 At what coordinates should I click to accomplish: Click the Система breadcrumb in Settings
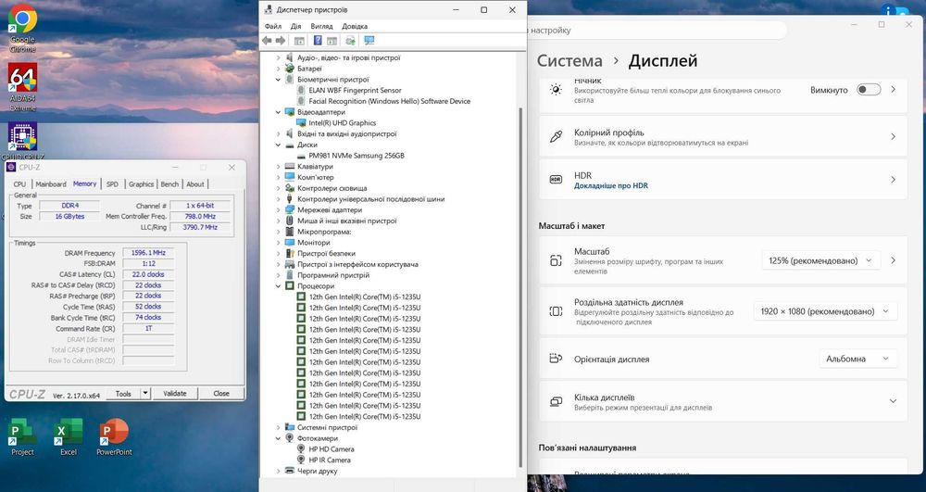(x=569, y=61)
